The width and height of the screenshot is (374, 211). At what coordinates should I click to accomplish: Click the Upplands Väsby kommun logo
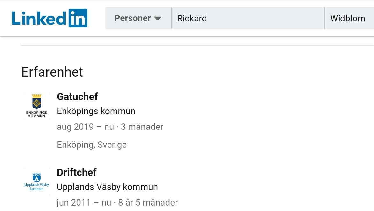pos(37,181)
